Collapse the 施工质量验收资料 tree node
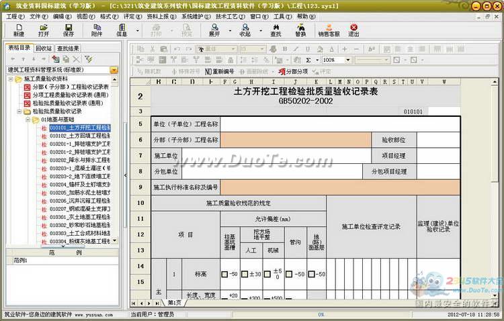The height and width of the screenshot is (321, 504). 11,79
